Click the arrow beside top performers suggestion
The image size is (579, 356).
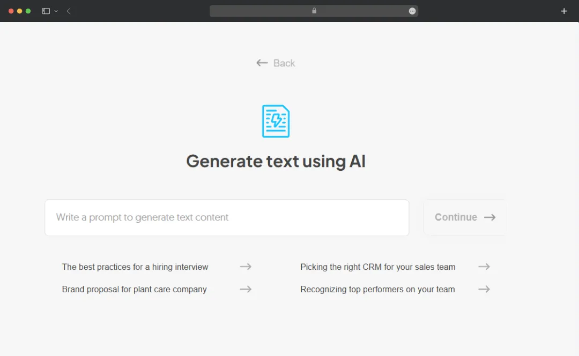pyautogui.click(x=484, y=289)
